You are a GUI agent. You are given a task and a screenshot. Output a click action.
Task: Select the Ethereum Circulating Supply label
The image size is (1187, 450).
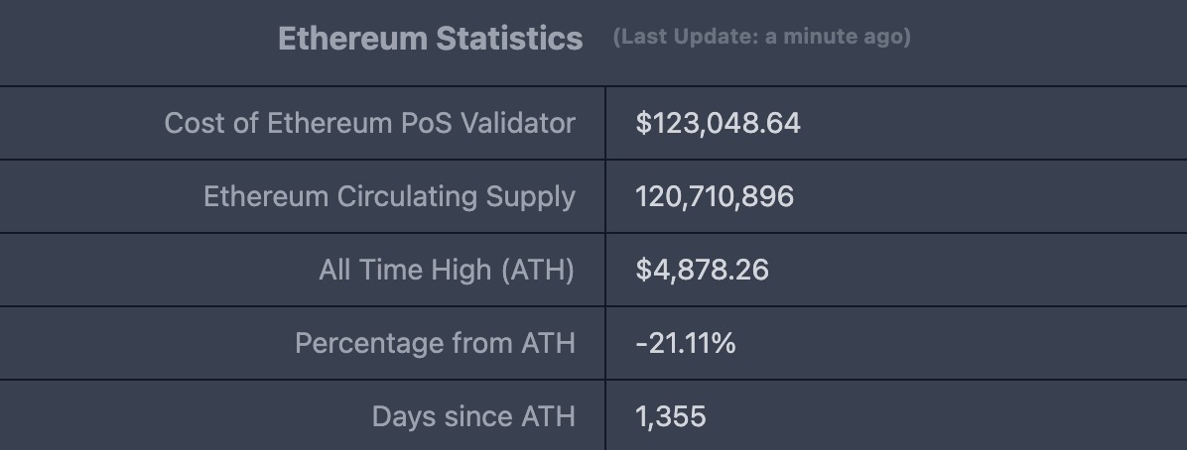[389, 196]
